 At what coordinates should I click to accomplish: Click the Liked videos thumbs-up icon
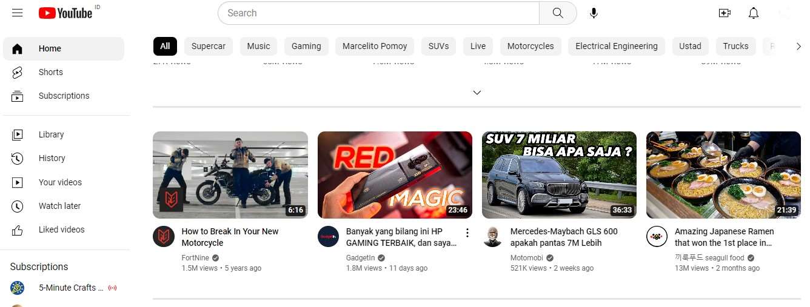17,229
